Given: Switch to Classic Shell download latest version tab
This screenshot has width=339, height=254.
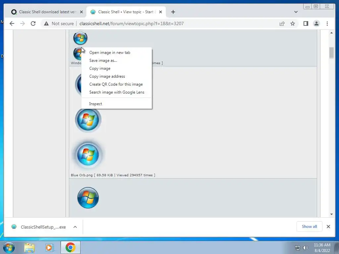Looking at the screenshot, I should tap(46, 12).
